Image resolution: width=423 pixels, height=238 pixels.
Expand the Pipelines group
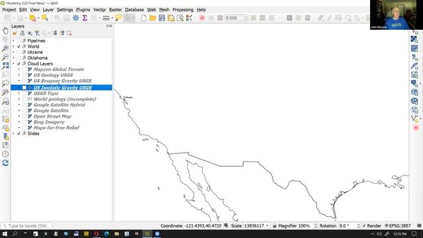pyautogui.click(x=13, y=41)
